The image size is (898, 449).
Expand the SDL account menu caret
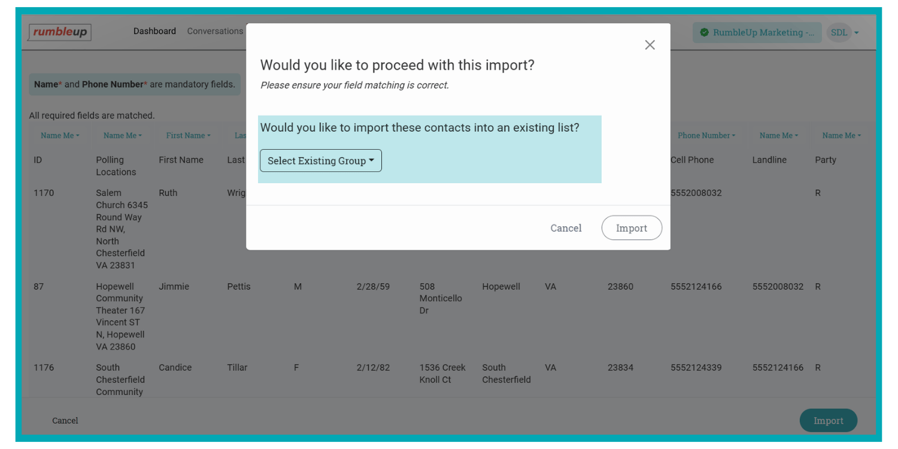coord(855,33)
